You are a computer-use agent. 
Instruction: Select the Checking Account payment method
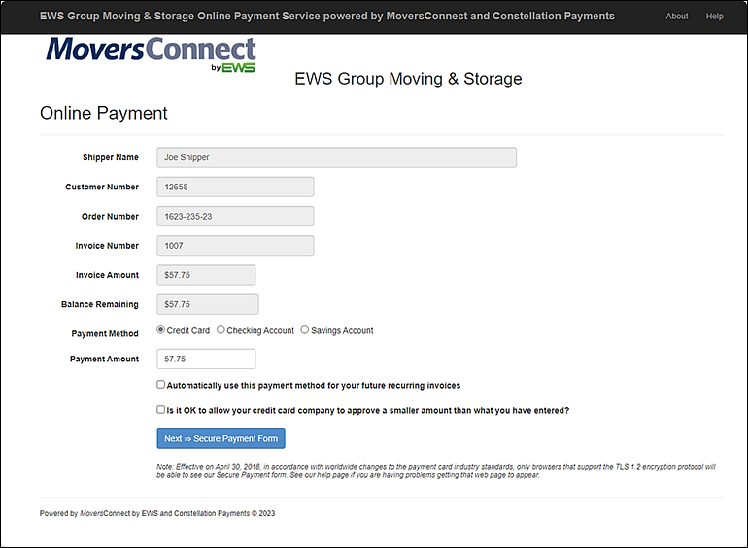[x=221, y=330]
